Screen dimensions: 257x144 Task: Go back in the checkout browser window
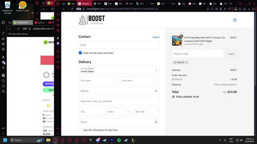pyautogui.click(x=64, y=9)
